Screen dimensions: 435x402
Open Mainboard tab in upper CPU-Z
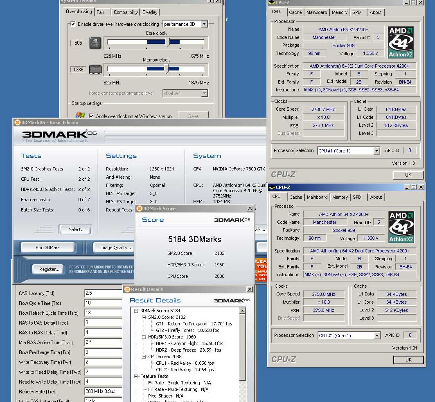[x=317, y=12]
